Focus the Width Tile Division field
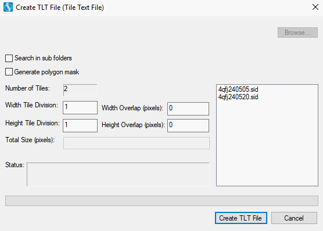Image resolution: width=323 pixels, height=231 pixels. click(x=80, y=107)
